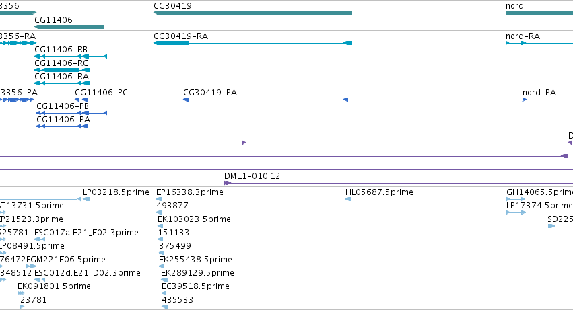Select the CG30419-RA transcript label
573x310 pixels.
[180, 36]
